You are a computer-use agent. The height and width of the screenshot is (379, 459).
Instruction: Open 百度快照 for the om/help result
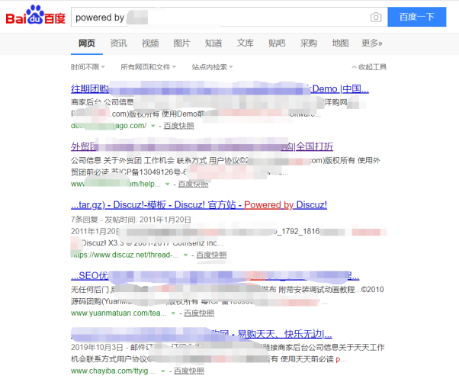coord(193,184)
